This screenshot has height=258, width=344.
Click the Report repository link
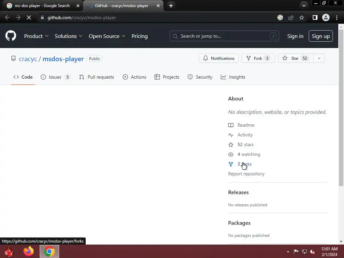pyautogui.click(x=246, y=174)
